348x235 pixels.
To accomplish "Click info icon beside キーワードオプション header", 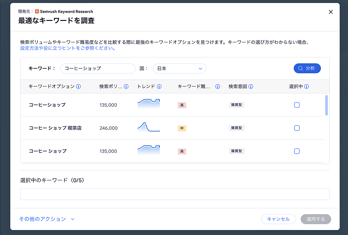I will pos(78,87).
